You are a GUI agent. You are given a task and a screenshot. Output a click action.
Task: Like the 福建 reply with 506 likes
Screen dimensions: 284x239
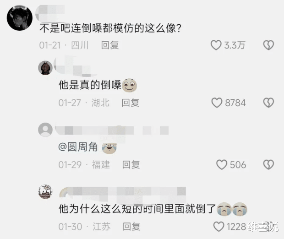click(x=222, y=164)
